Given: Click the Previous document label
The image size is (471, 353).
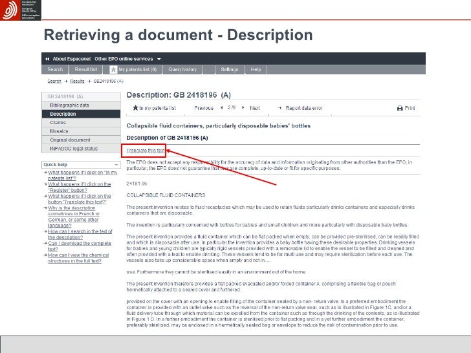Looking at the screenshot, I should (204, 108).
